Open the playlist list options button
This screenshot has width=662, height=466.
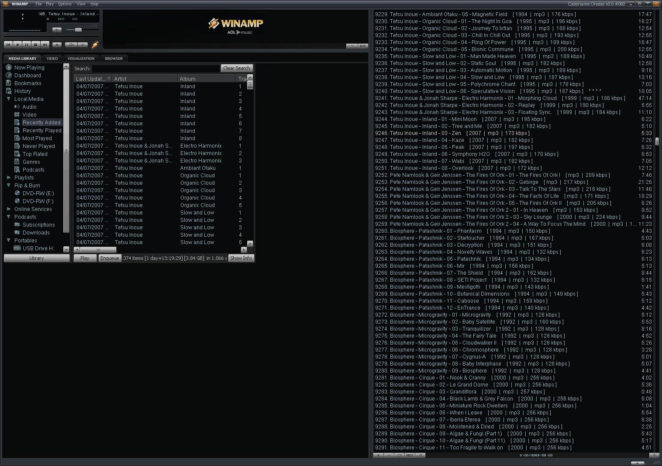point(421,455)
